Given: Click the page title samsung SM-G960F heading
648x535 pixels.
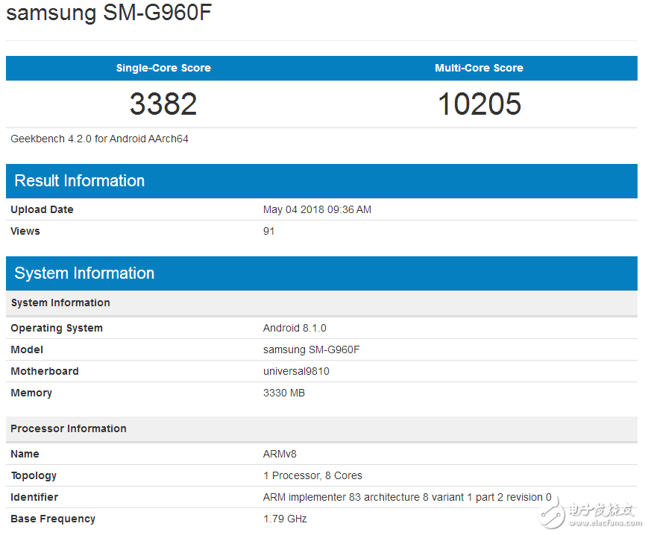Looking at the screenshot, I should coord(110,14).
